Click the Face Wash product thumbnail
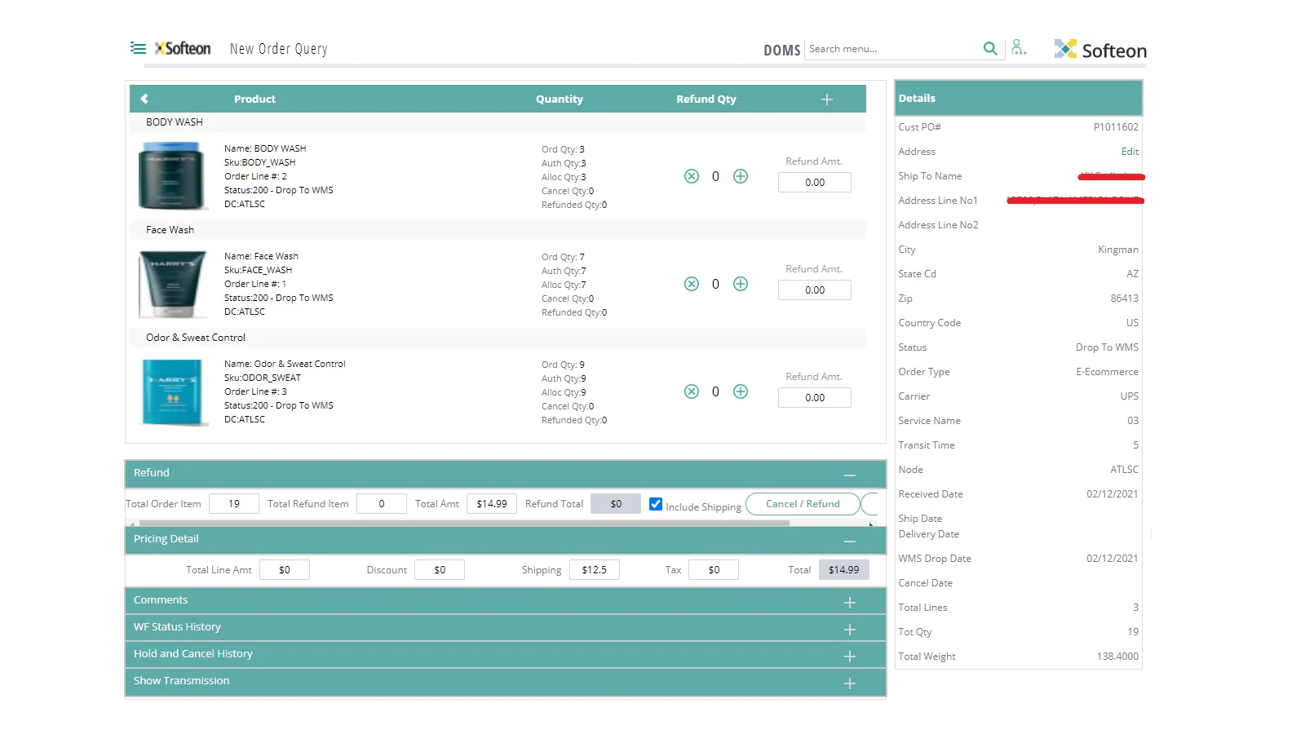Viewport: 1305px width, 734px height. click(x=173, y=284)
